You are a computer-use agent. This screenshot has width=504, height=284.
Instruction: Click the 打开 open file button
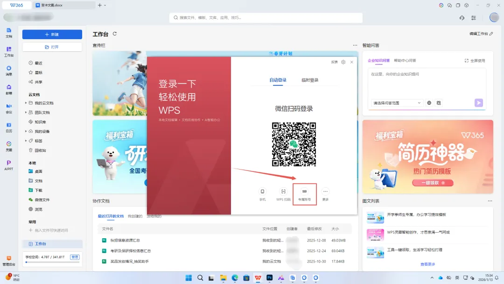tap(52, 47)
